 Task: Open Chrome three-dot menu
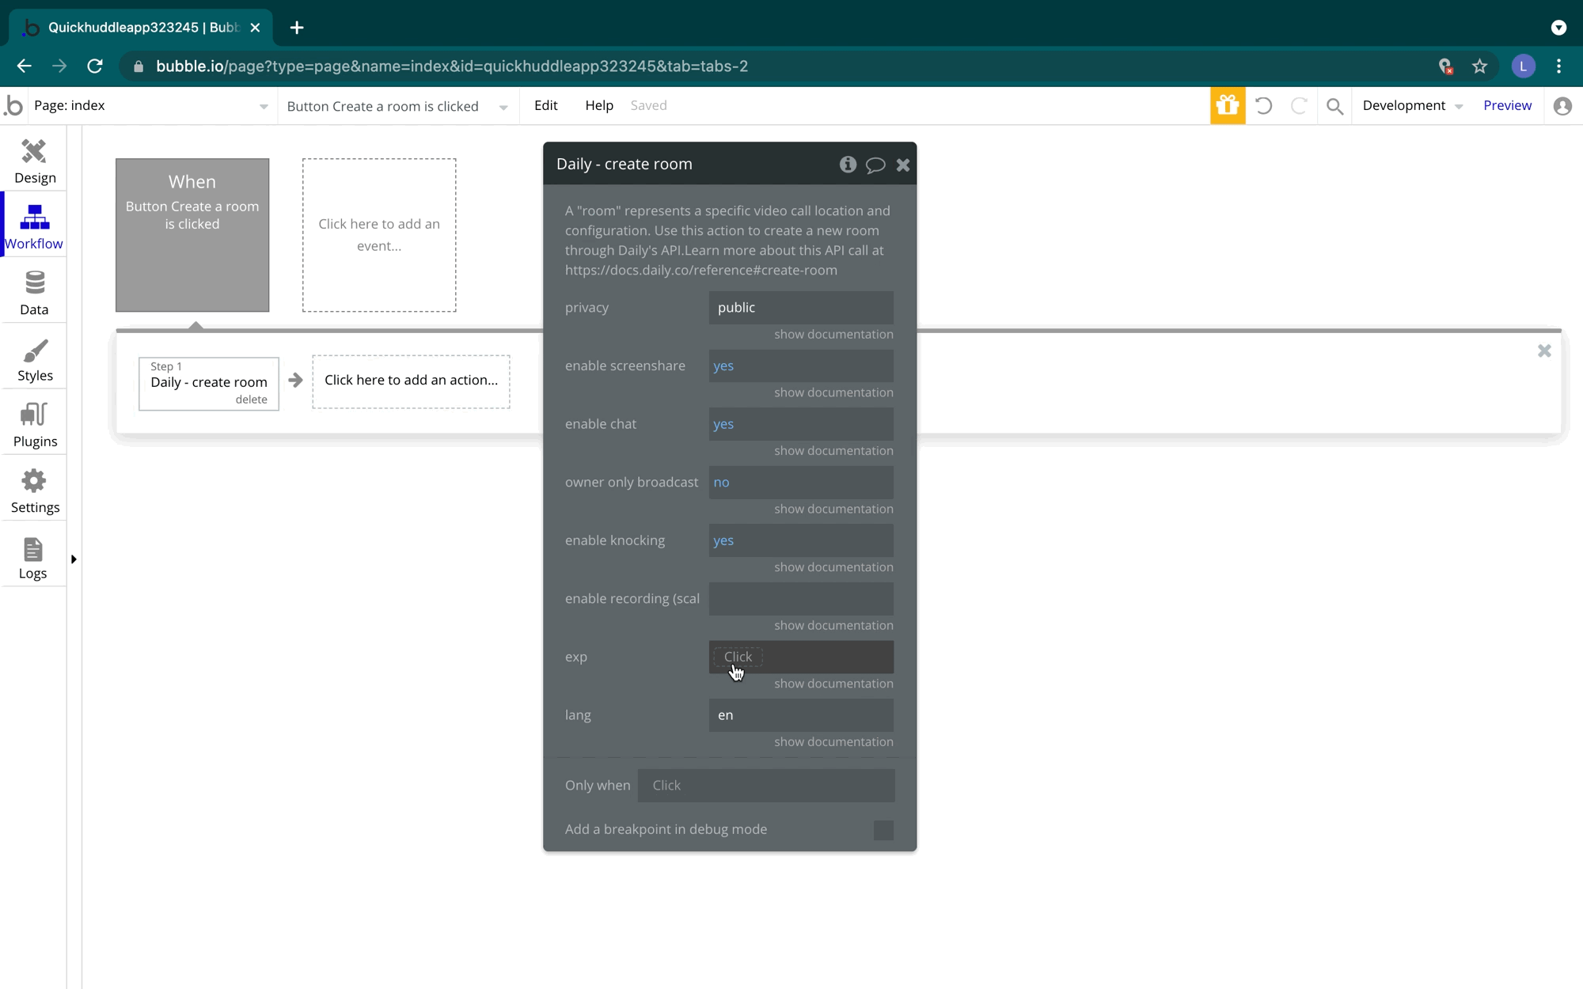click(1558, 66)
